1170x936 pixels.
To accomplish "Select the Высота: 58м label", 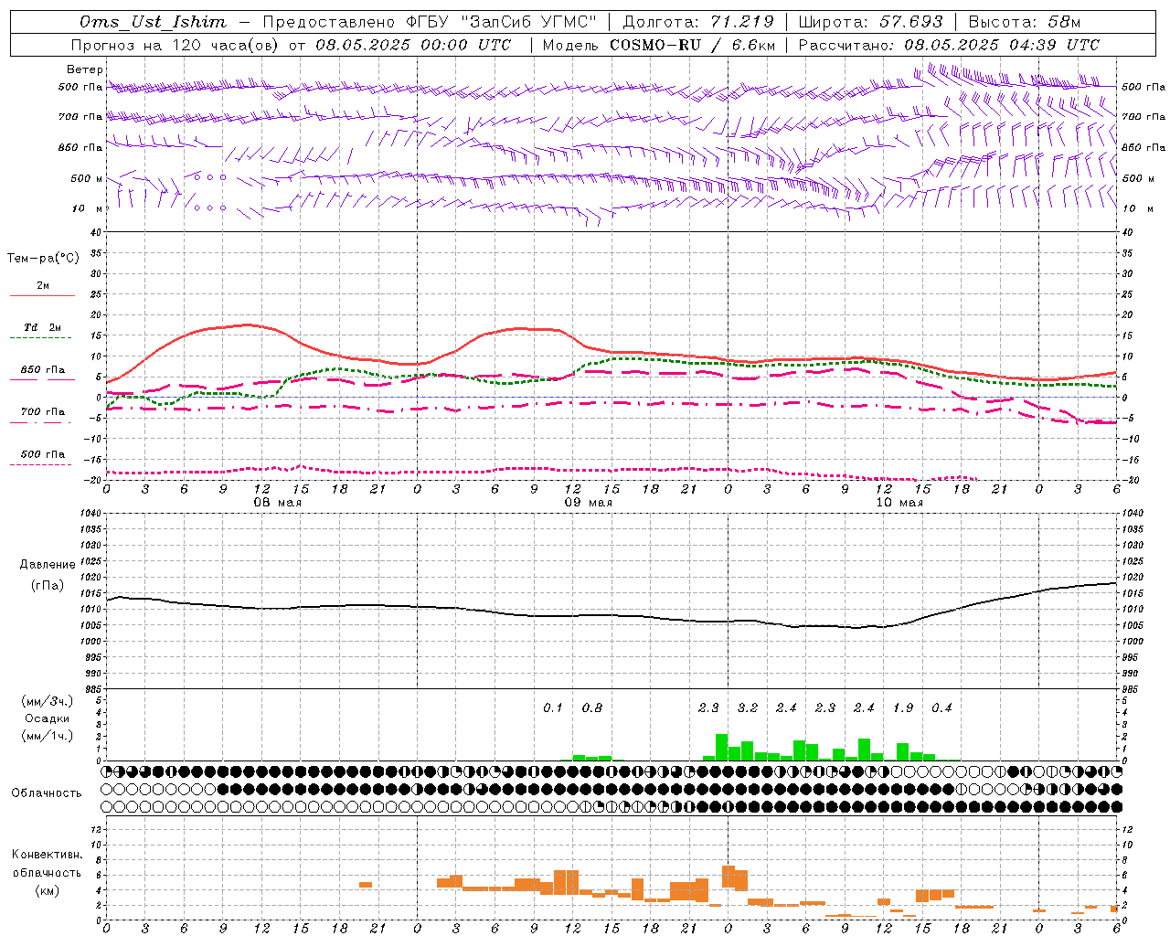I will point(1025,22).
